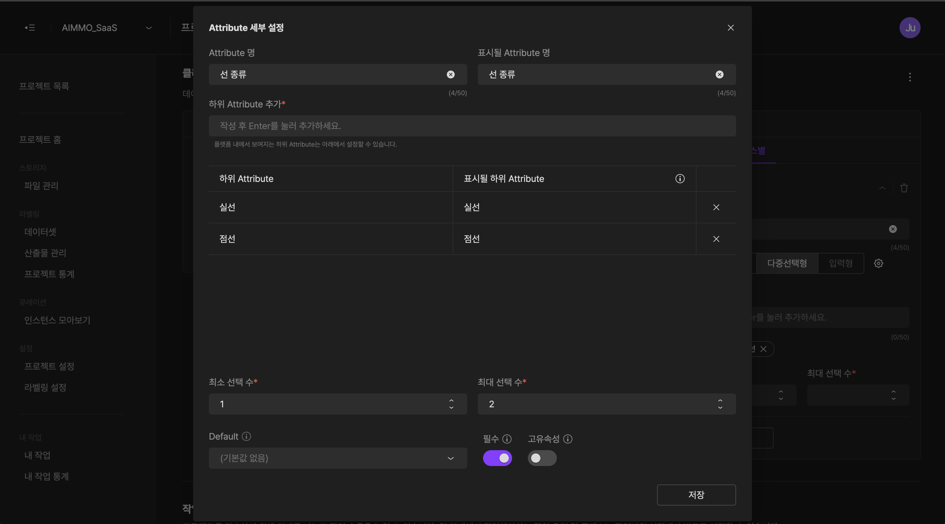The image size is (945, 524).
Task: Edit displayed name cell 실선
Action: click(x=575, y=207)
